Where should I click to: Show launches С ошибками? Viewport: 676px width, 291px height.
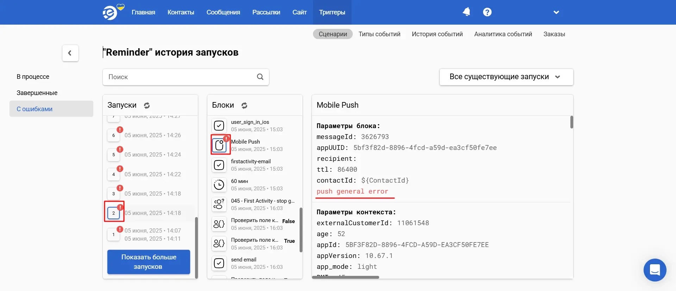[x=51, y=109]
